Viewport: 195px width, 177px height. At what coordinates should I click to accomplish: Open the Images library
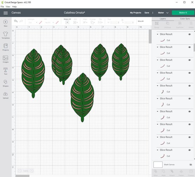pos(6,59)
